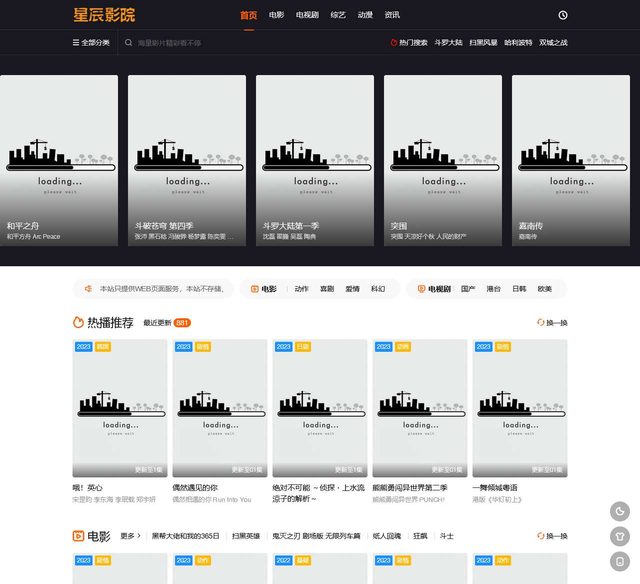Click the 斗罗大陆 hot search link

tap(448, 43)
